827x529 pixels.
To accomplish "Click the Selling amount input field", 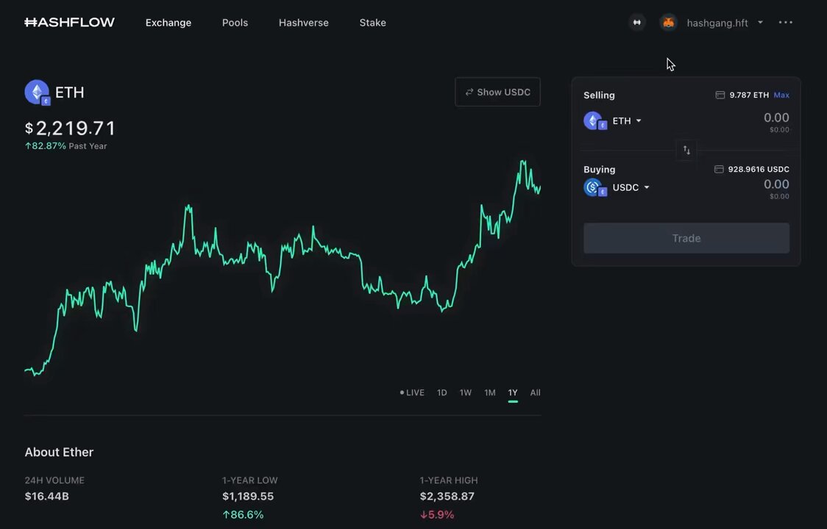I will tap(775, 118).
